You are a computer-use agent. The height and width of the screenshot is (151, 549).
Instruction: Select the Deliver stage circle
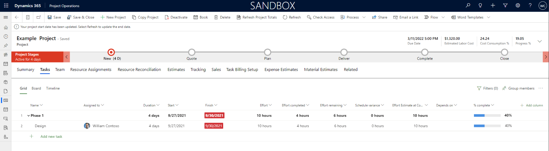click(344, 52)
